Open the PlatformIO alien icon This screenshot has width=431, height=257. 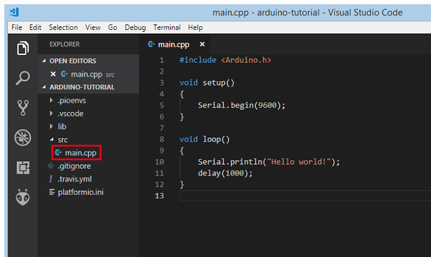point(23,197)
